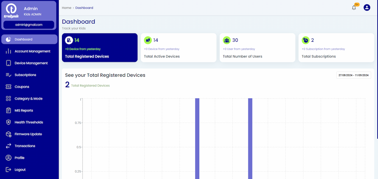The height and width of the screenshot is (179, 378).
Task: Click the admin1@gmail.com email button
Action: coord(29,25)
